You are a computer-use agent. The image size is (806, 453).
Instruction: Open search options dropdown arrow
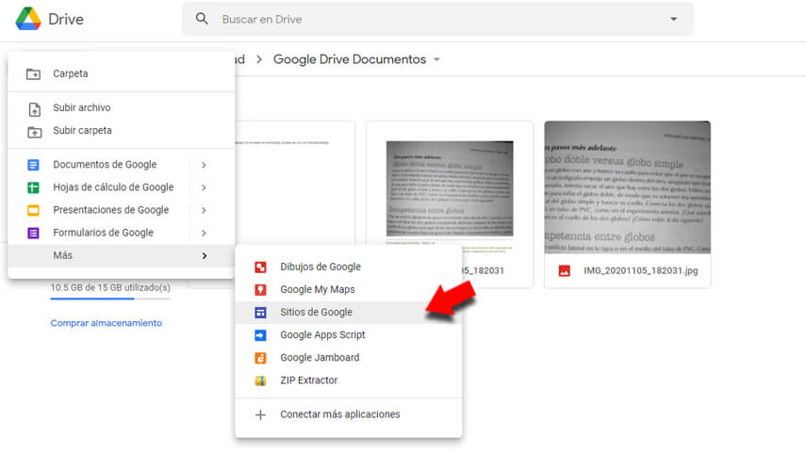tap(673, 19)
